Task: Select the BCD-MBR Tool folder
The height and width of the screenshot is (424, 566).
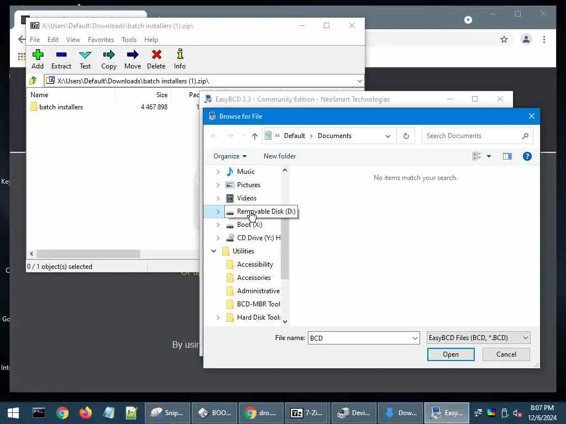Action: pyautogui.click(x=259, y=304)
